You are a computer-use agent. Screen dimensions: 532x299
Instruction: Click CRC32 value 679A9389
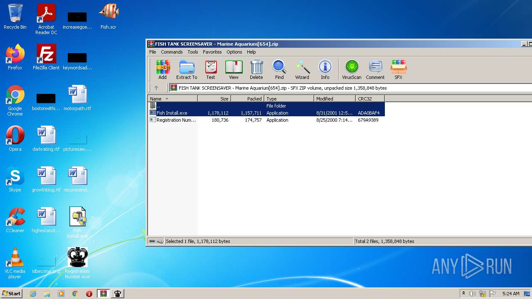(368, 120)
